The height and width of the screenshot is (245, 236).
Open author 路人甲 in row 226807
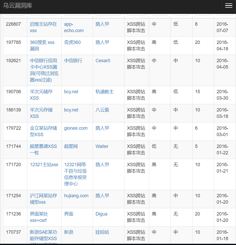102,24
